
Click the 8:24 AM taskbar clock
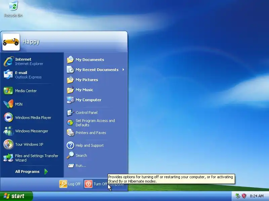[x=257, y=196]
